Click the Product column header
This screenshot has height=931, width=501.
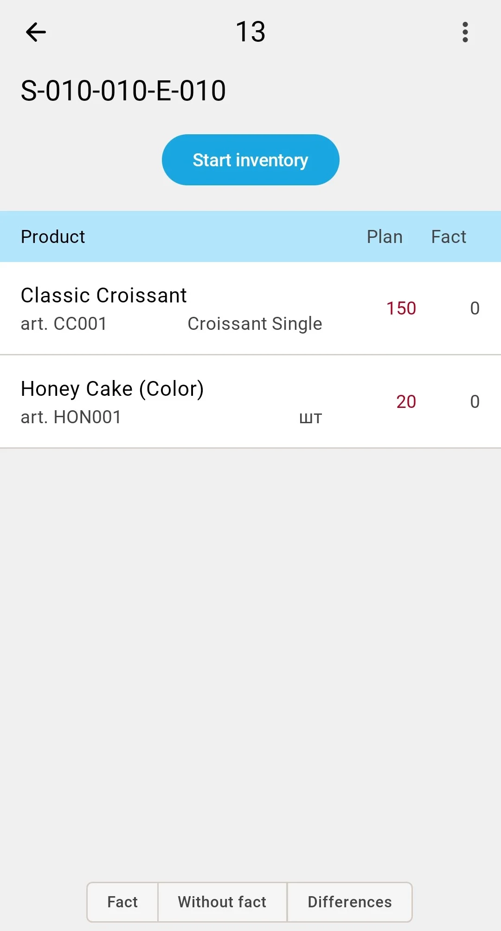[53, 236]
